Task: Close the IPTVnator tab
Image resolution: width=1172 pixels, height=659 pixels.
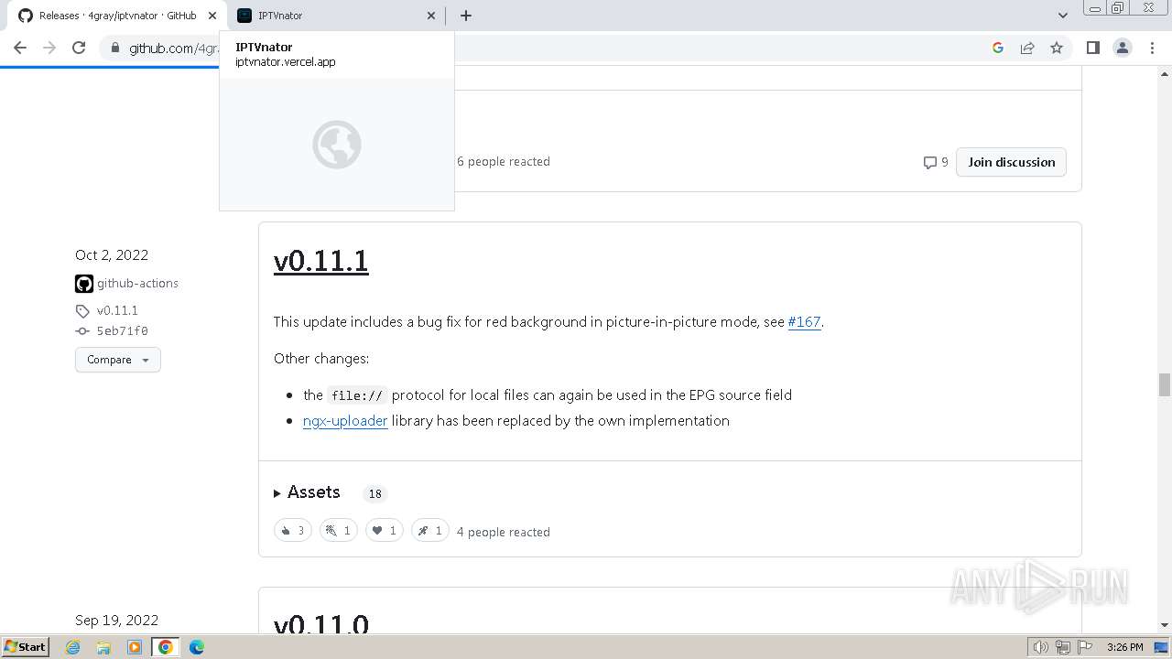Action: pos(432,16)
